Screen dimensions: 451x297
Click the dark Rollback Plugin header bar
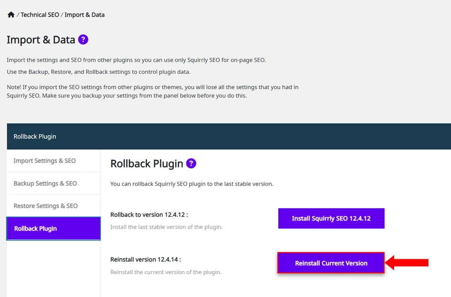tap(229, 136)
